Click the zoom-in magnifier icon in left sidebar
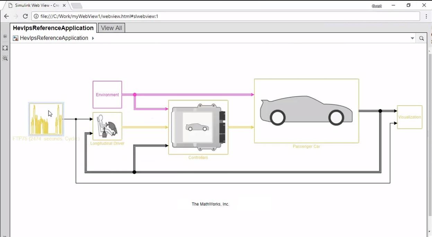This screenshot has height=237, width=432. pos(5,58)
